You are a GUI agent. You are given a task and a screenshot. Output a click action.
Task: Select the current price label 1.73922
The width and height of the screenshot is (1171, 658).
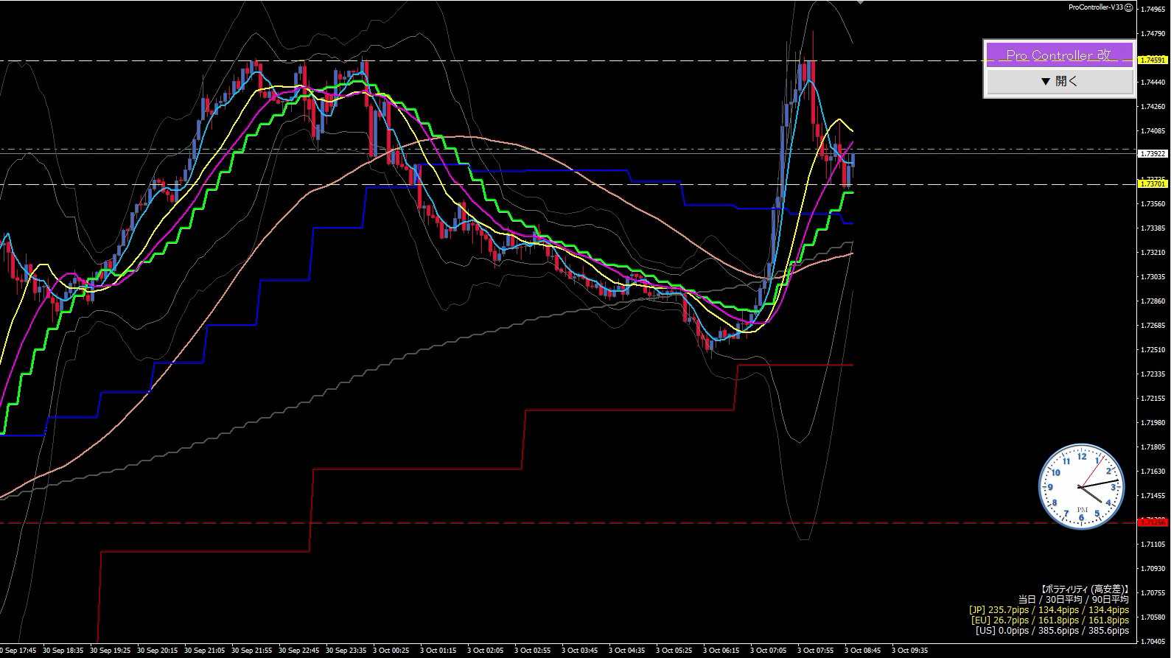click(1153, 154)
